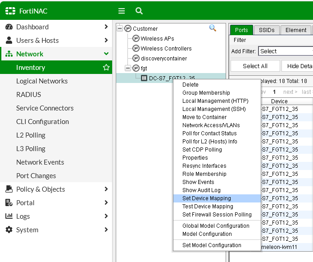Choose Set Firewall Session Polling
The image size is (313, 262).
217,215
